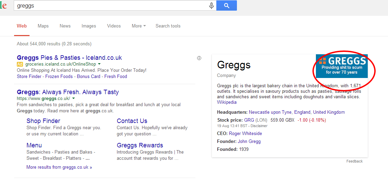Click the Greggs logo image thumbnail
The width and height of the screenshot is (388, 179).
(342, 66)
